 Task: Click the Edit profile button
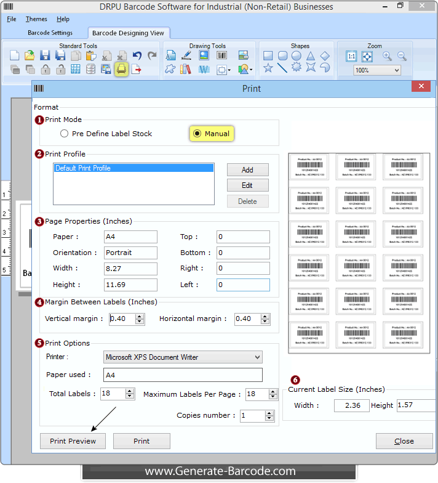point(247,185)
